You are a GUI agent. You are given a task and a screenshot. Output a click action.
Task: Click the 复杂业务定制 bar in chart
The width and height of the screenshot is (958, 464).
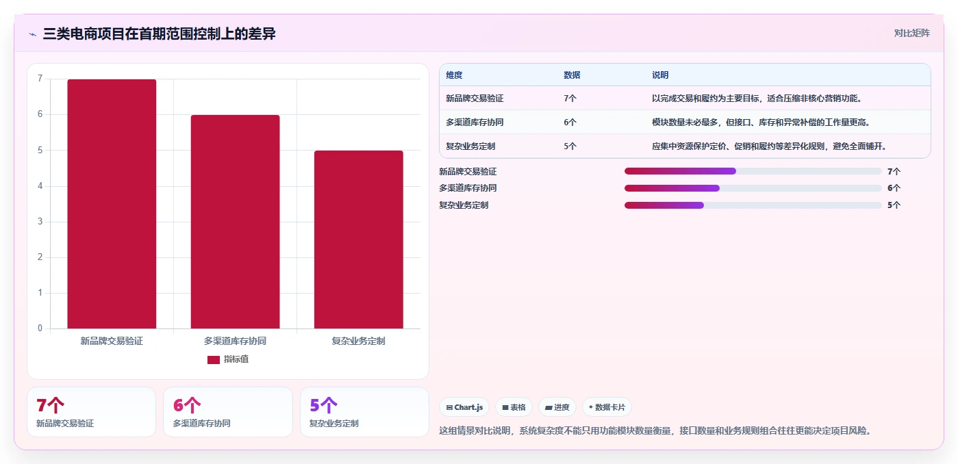(358, 240)
